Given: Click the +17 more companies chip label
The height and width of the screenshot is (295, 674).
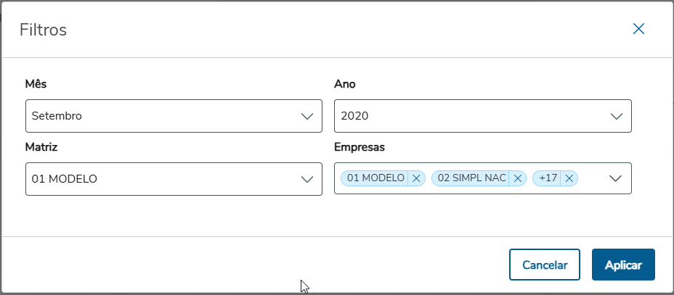Looking at the screenshot, I should click(x=548, y=178).
